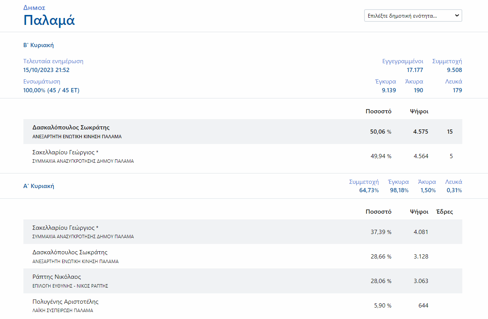Click the Έγκυρα count 9.139
The width and height of the screenshot is (488, 319).
(389, 90)
